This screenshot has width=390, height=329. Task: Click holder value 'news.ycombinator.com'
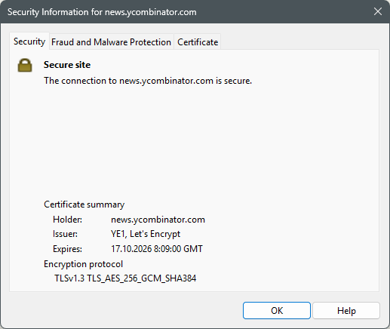pyautogui.click(x=158, y=220)
